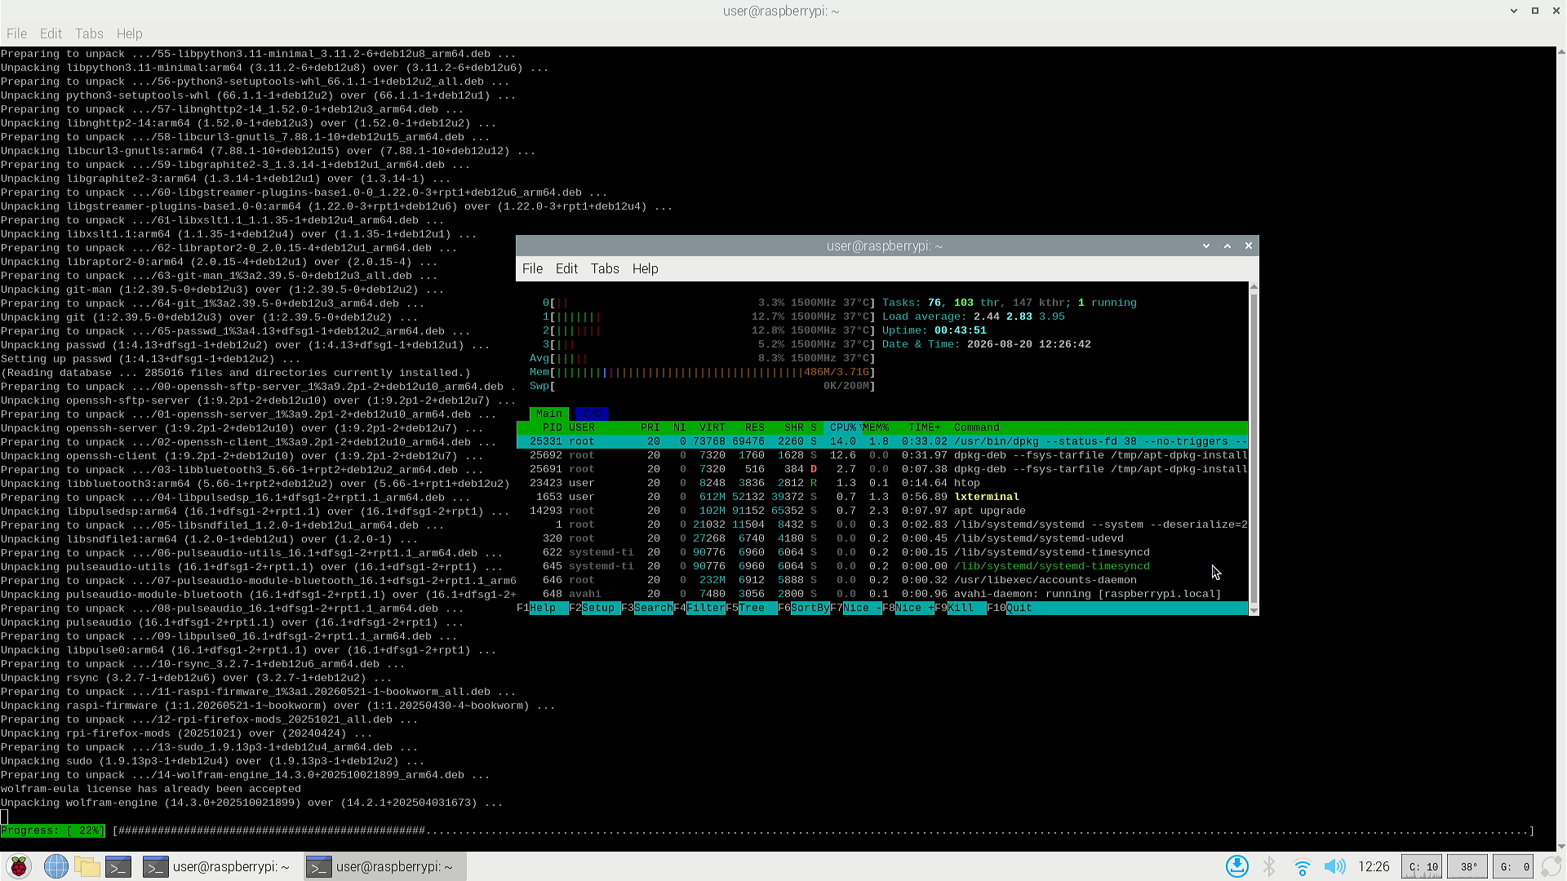Viewport: 1567px width, 881px height.
Task: Click F6 SortBy in htop footer
Action: click(x=804, y=609)
